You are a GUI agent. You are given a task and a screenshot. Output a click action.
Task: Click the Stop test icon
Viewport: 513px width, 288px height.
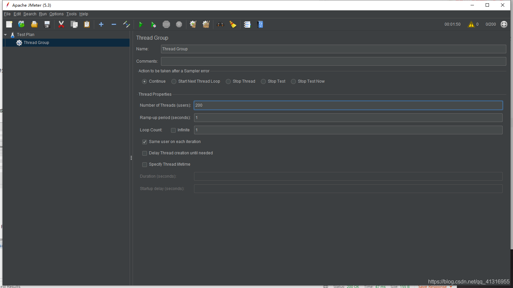click(166, 24)
